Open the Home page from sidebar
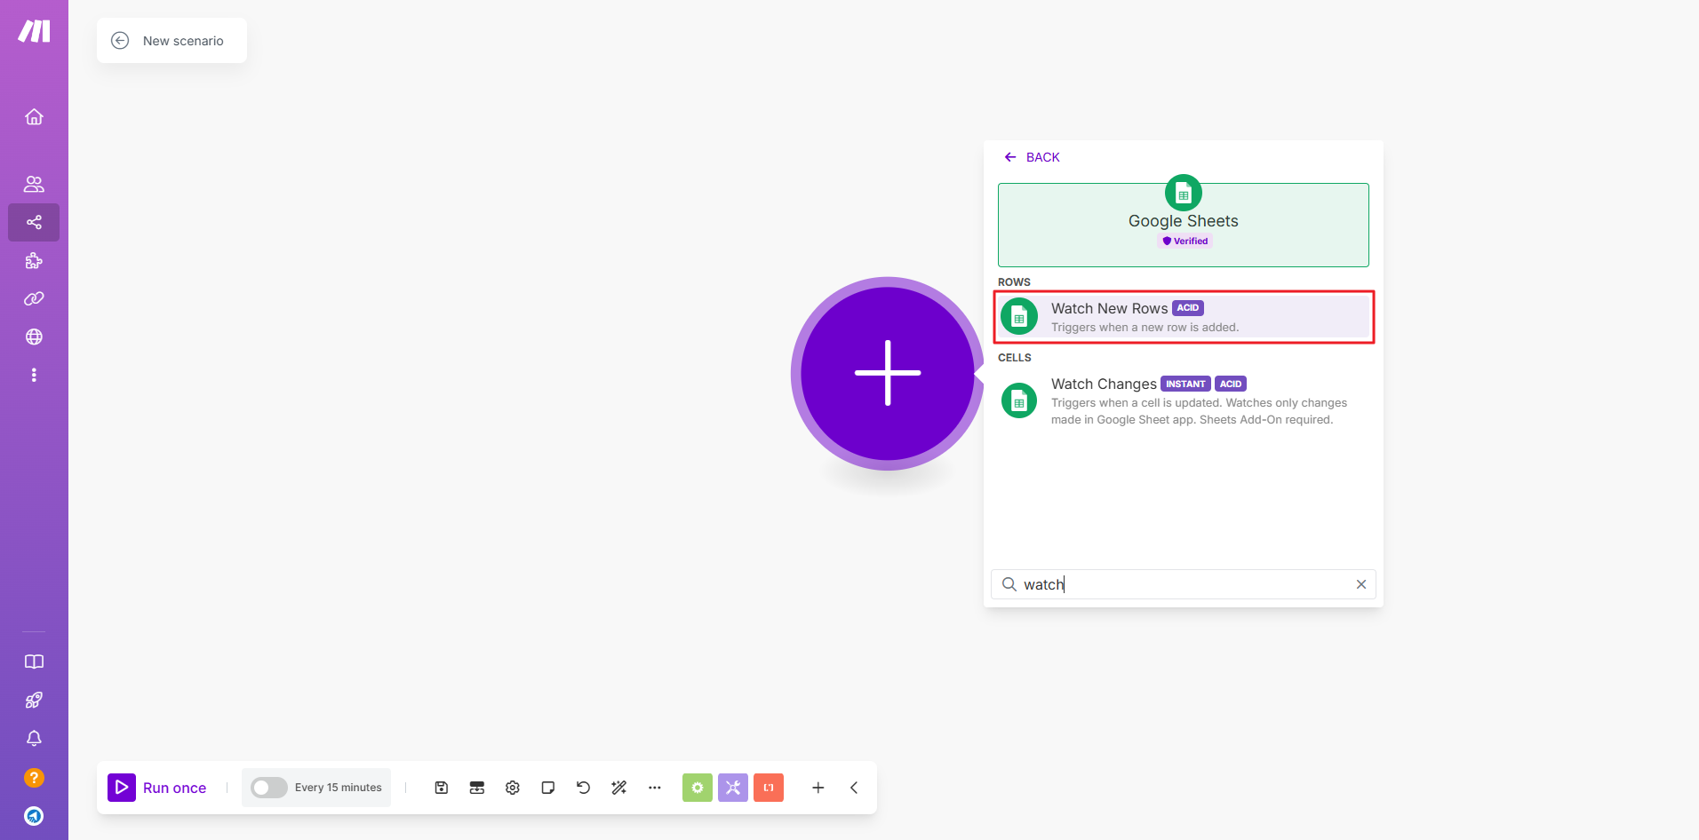 coord(34,117)
